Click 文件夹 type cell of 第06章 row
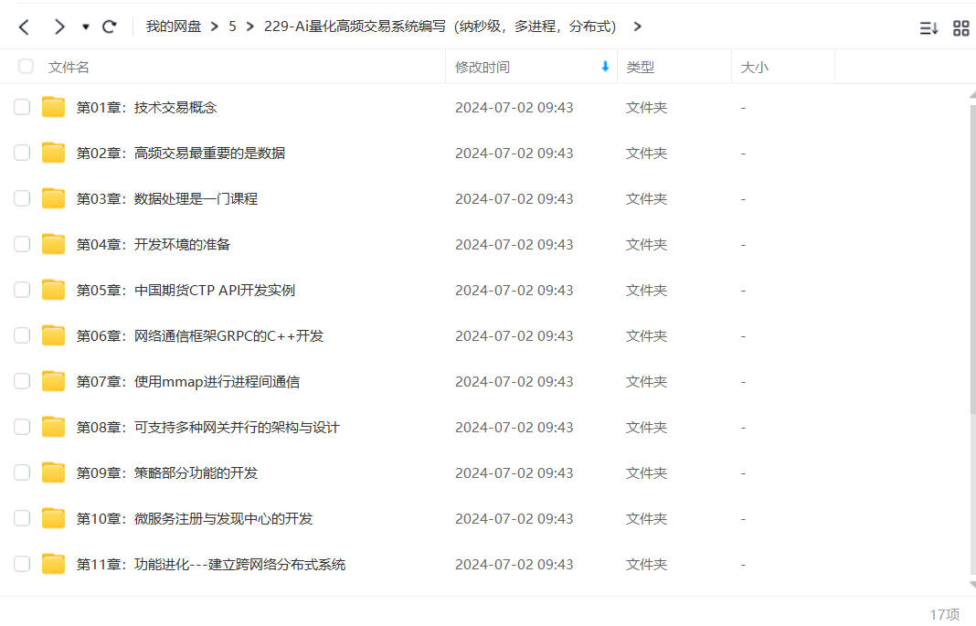Screen dimensions: 976x626 pyautogui.click(x=647, y=336)
